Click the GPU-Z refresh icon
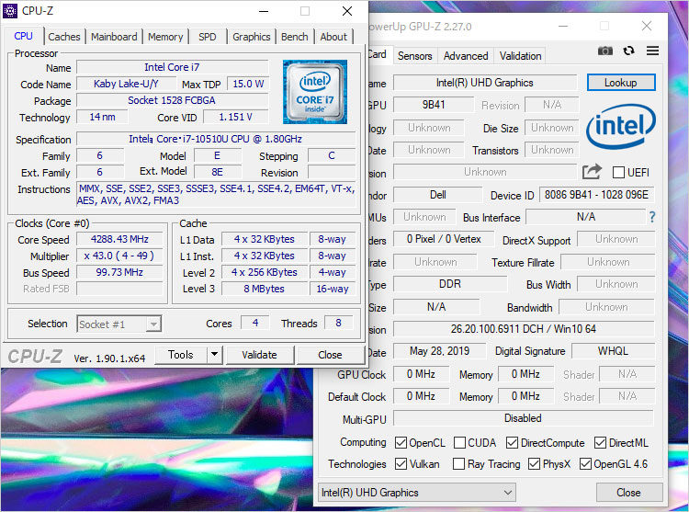The width and height of the screenshot is (689, 512). coord(628,51)
